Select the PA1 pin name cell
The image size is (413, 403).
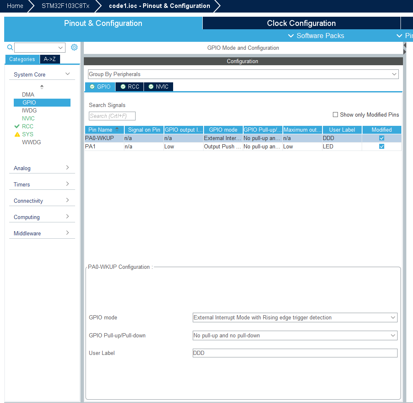pyautogui.click(x=104, y=146)
